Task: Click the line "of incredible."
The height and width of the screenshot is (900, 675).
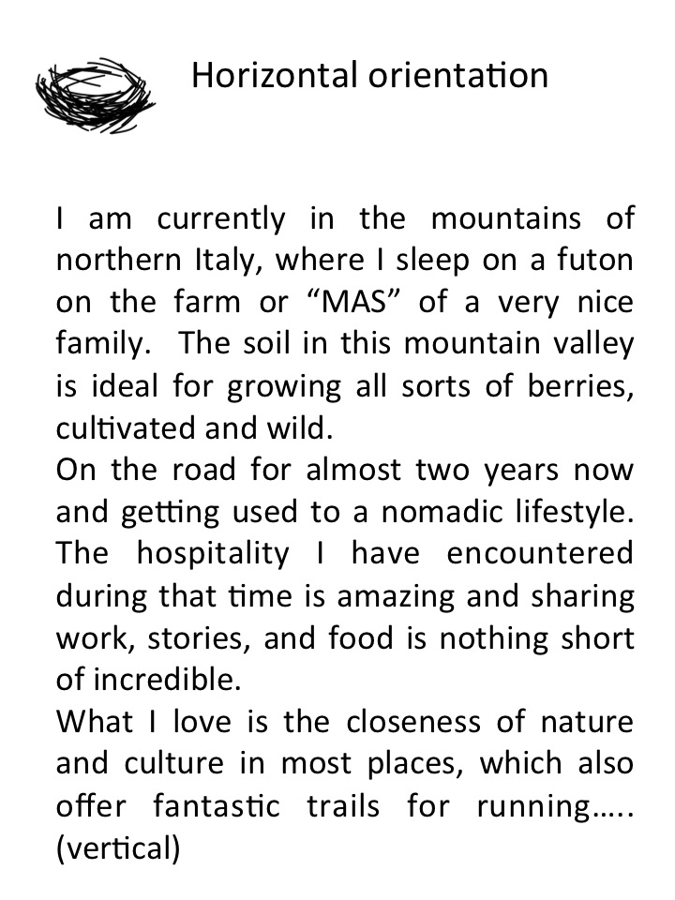Action: pyautogui.click(x=143, y=680)
